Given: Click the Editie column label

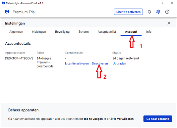Looking at the screenshot, I should click(40, 53).
